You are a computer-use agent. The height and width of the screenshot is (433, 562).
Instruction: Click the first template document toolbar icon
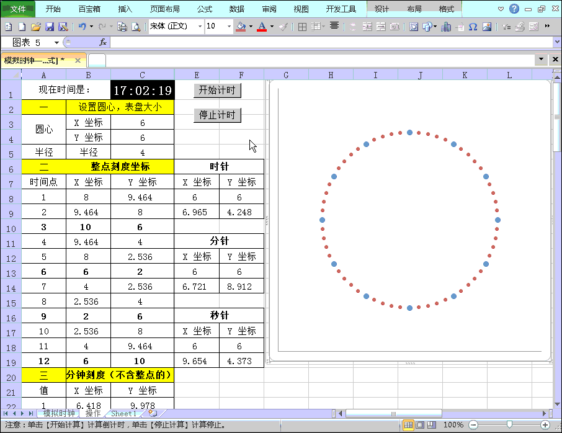pyautogui.click(x=9, y=27)
